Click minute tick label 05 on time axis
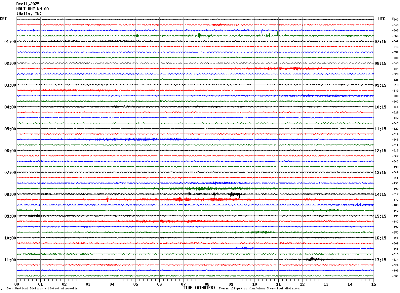Image resolution: width=400 pixels, height=293 pixels. click(x=136, y=284)
